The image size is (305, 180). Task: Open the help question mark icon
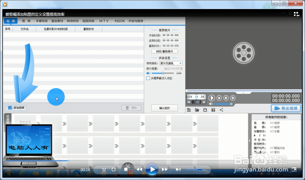pos(213,110)
